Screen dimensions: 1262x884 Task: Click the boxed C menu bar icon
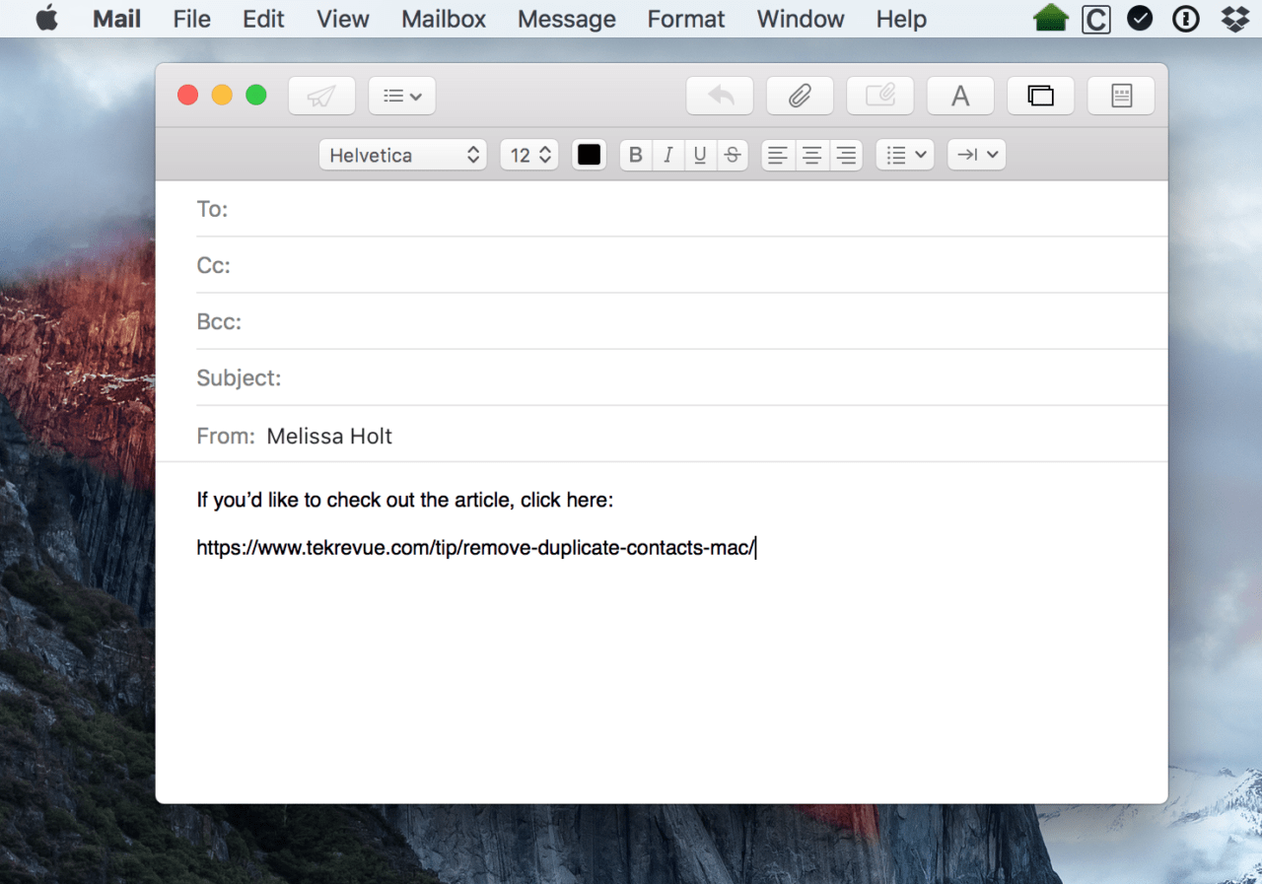(1095, 19)
